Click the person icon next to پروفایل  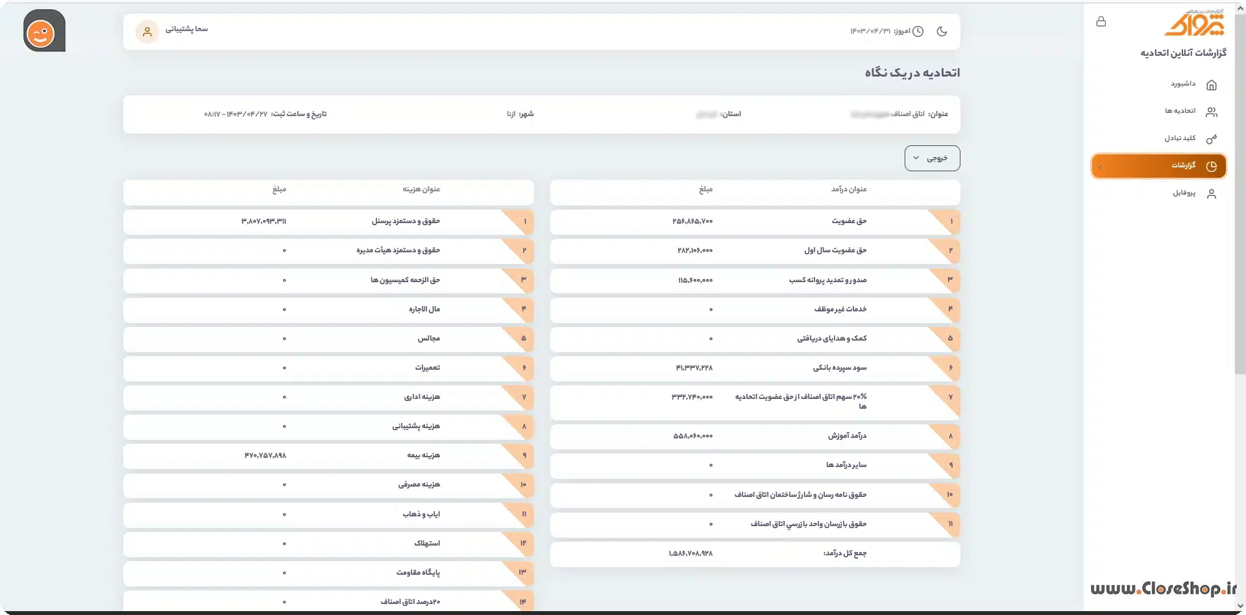pyautogui.click(x=1211, y=193)
